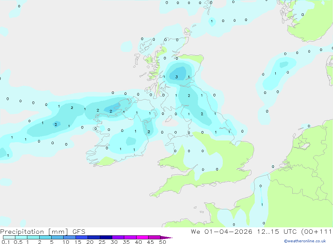
Task: Click the '3' precipitation value over Scotland
Action: 176,77
